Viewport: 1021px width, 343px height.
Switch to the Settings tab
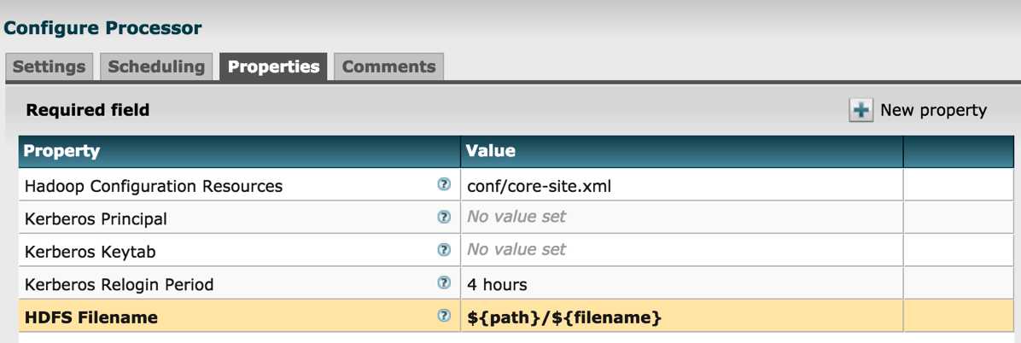tap(50, 67)
